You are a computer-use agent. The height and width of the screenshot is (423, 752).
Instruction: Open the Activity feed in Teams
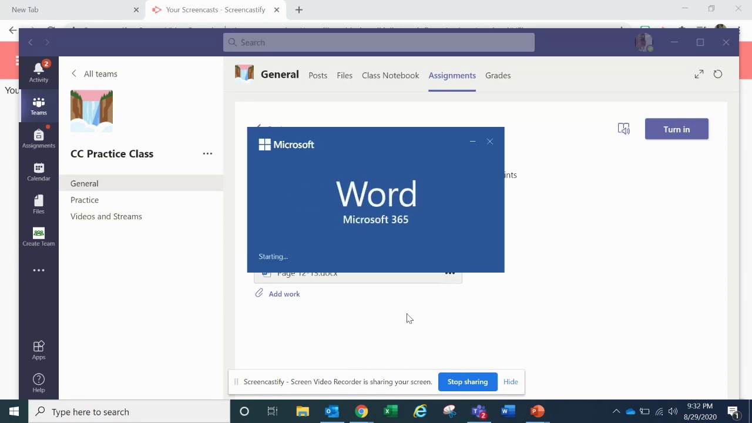click(39, 72)
